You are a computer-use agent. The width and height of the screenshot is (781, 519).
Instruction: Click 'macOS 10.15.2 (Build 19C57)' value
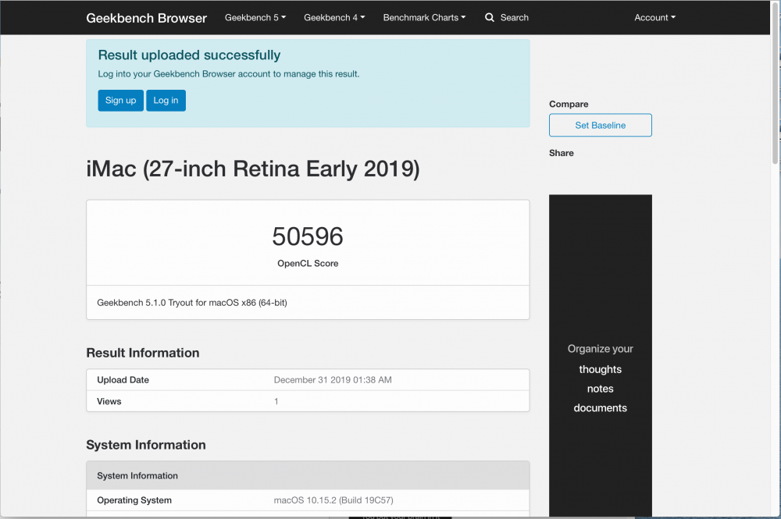tap(333, 500)
